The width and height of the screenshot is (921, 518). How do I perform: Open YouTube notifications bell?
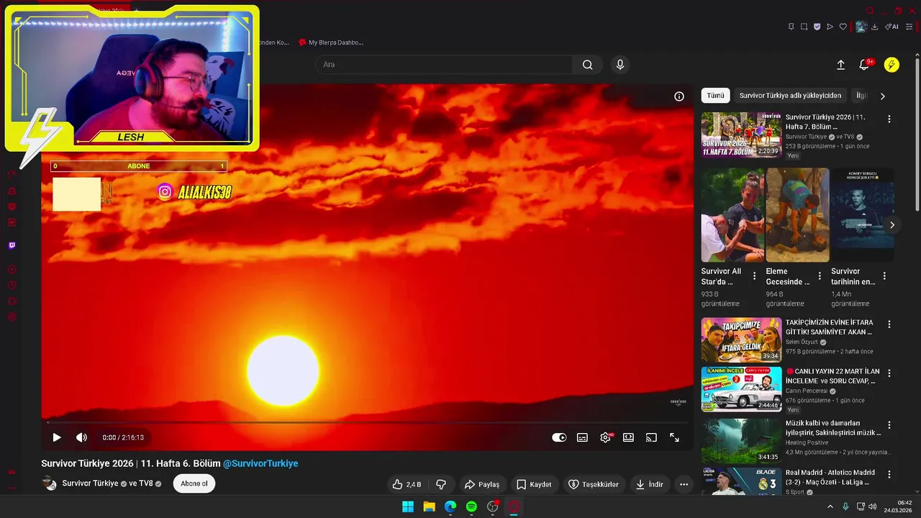(865, 65)
